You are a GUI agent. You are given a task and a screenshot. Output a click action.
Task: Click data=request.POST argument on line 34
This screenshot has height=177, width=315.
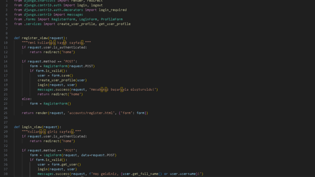(98, 155)
